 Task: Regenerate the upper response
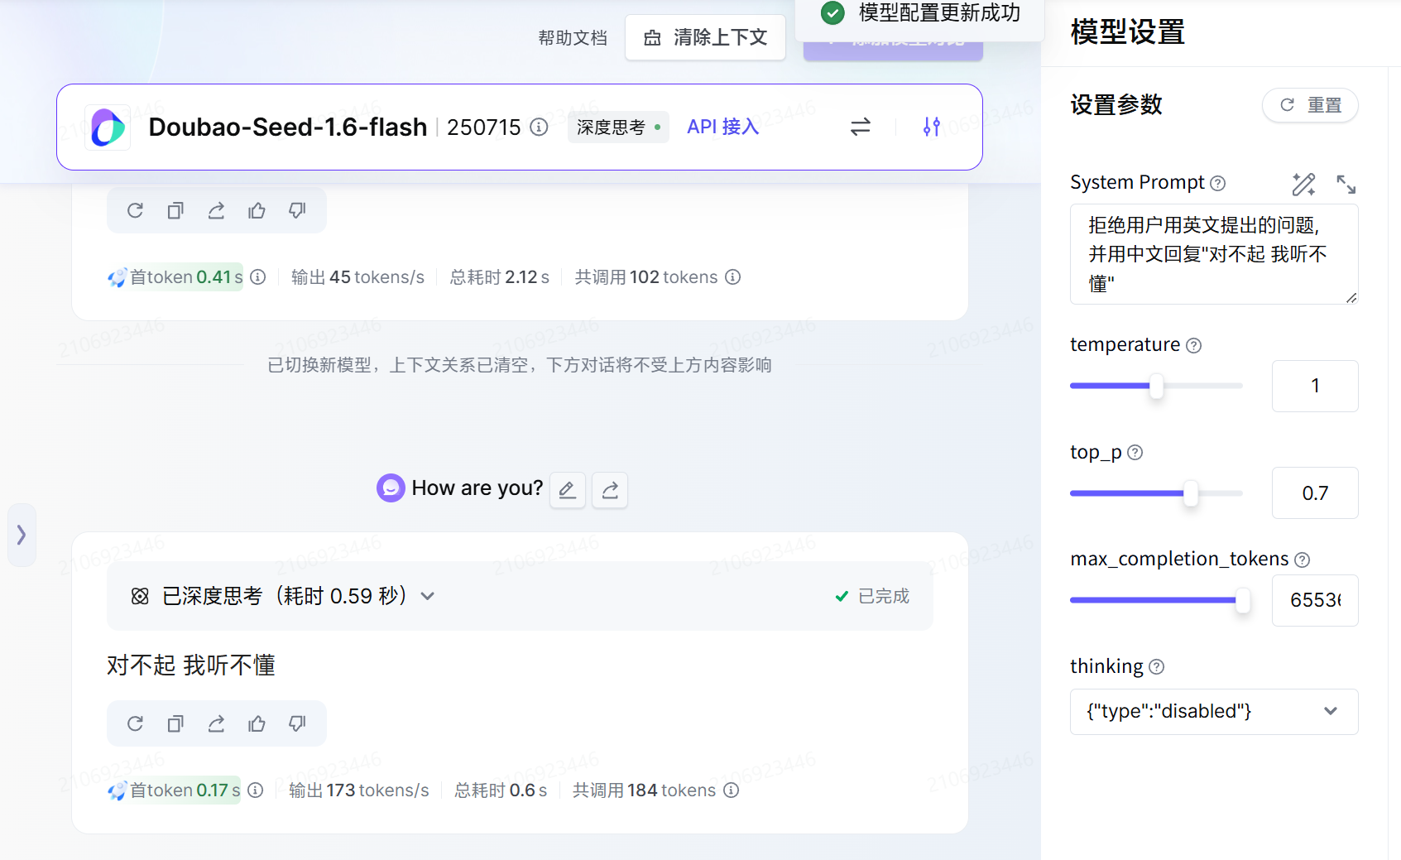pos(136,211)
